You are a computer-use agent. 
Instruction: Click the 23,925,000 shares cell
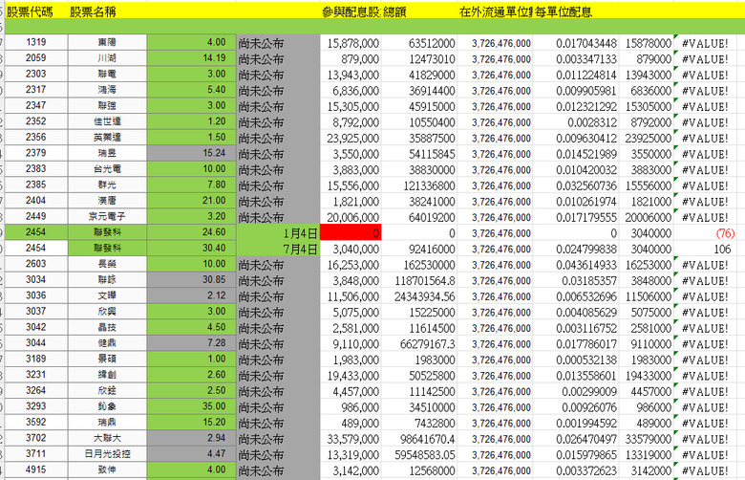(351, 138)
